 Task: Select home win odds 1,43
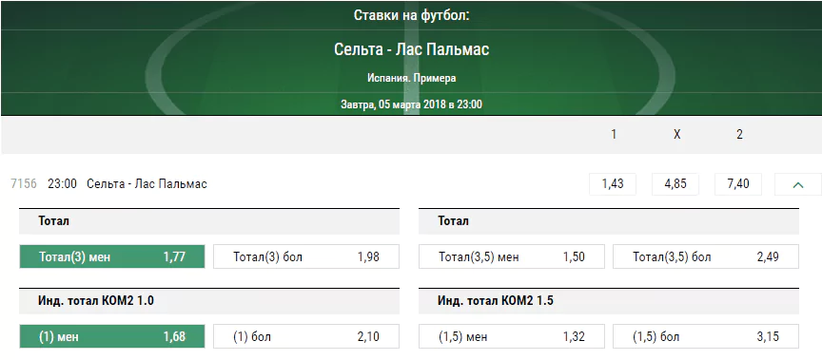tap(613, 184)
